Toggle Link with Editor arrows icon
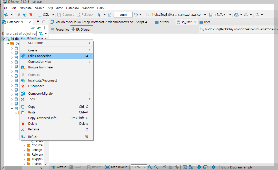278x170 pixels. tap(39, 28)
